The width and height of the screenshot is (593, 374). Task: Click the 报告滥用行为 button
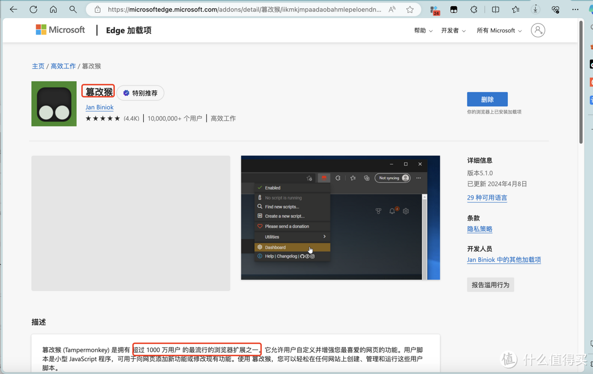pos(490,285)
